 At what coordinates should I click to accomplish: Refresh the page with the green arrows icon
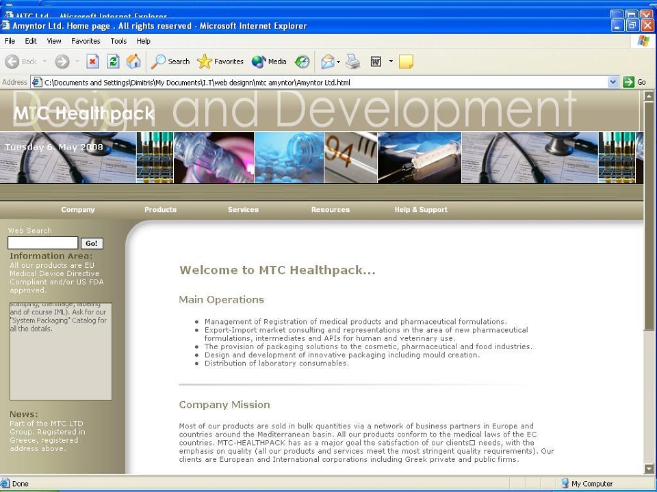click(113, 61)
